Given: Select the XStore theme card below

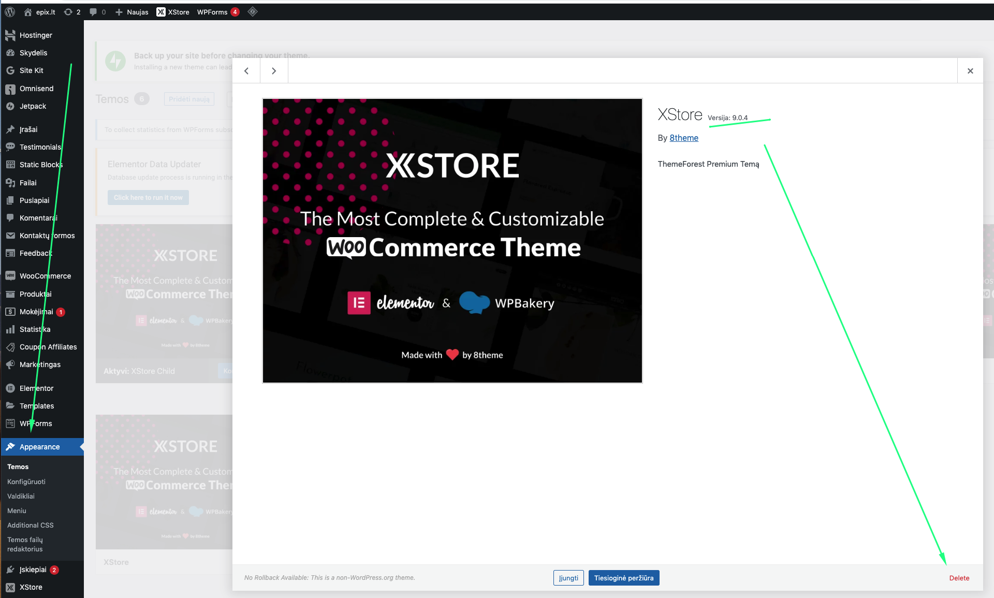Looking at the screenshot, I should pyautogui.click(x=164, y=494).
